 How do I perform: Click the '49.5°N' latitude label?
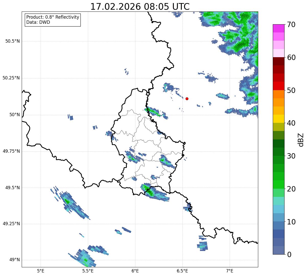pyautogui.click(x=13, y=188)
